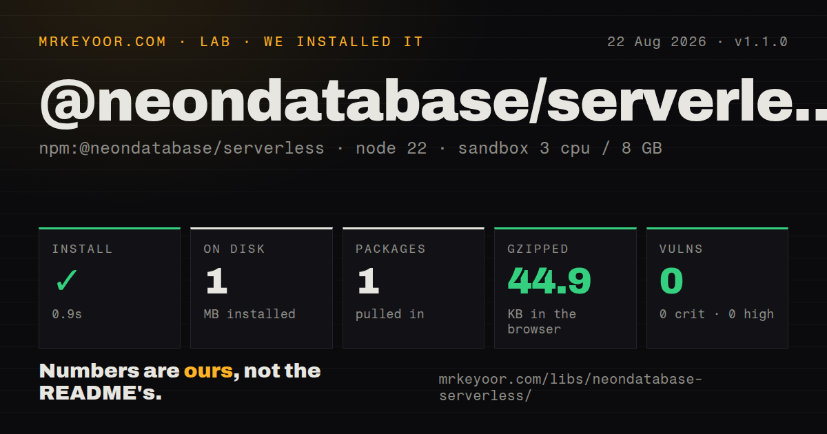Click the 'pulled in' caption
This screenshot has width=827, height=434.
click(390, 313)
